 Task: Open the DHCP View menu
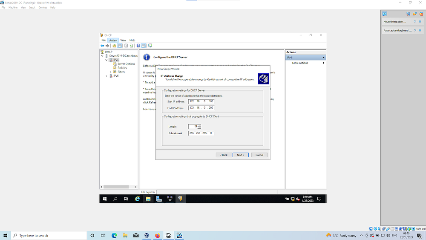[123, 40]
